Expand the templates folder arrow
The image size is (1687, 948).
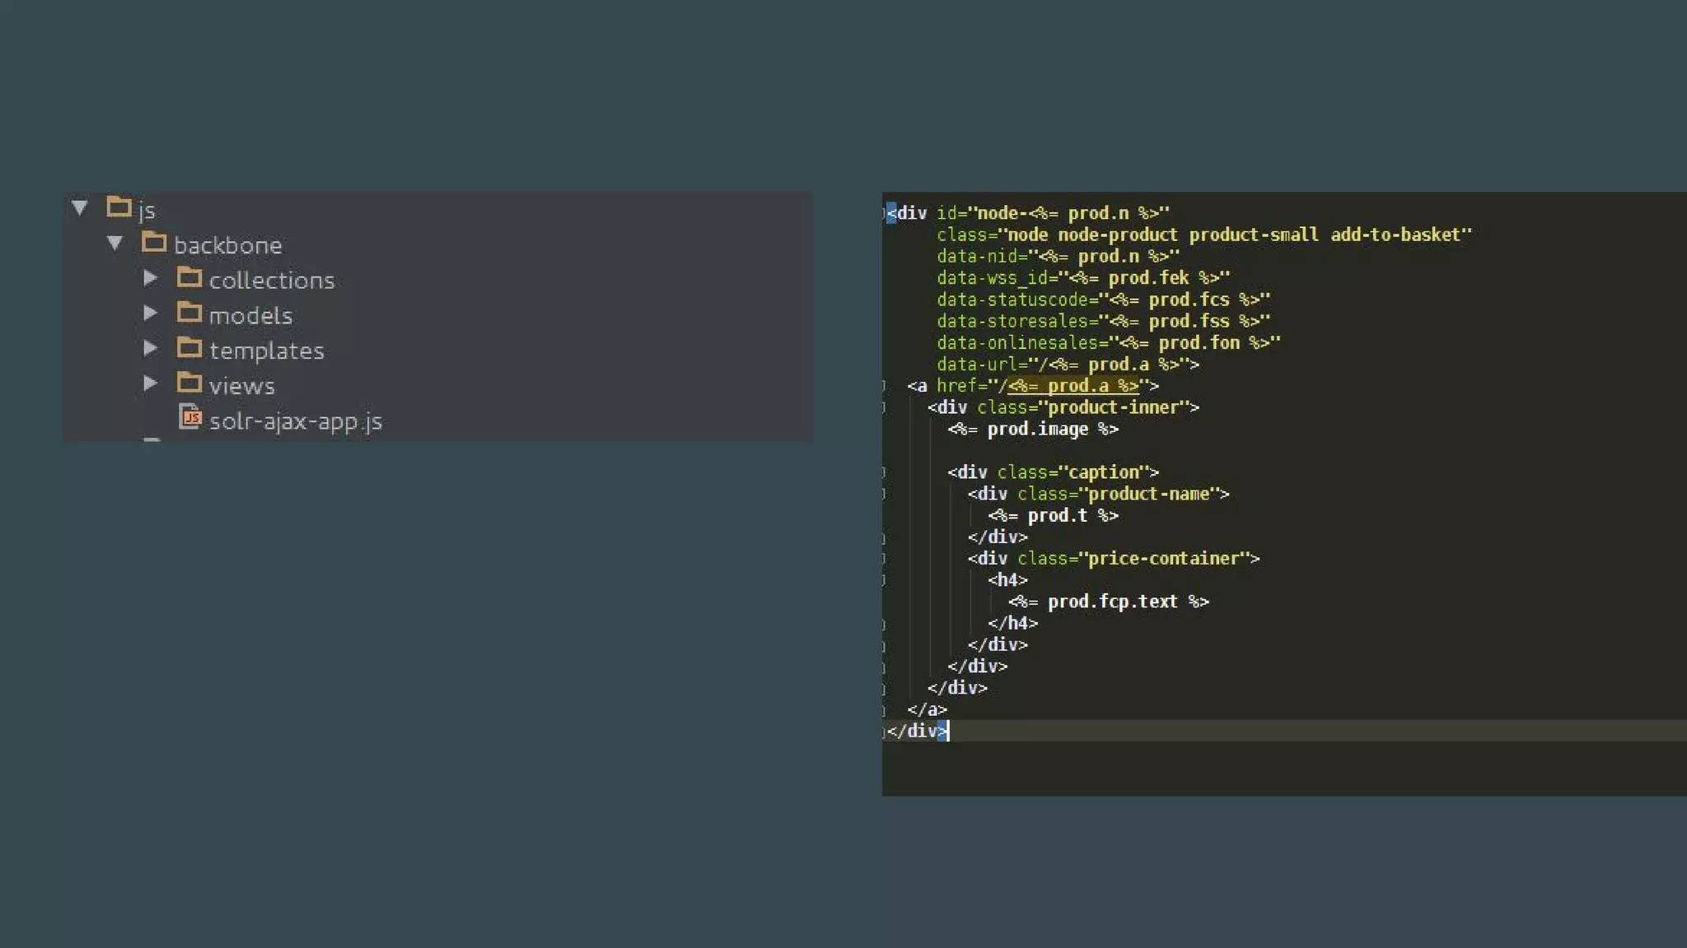point(150,349)
